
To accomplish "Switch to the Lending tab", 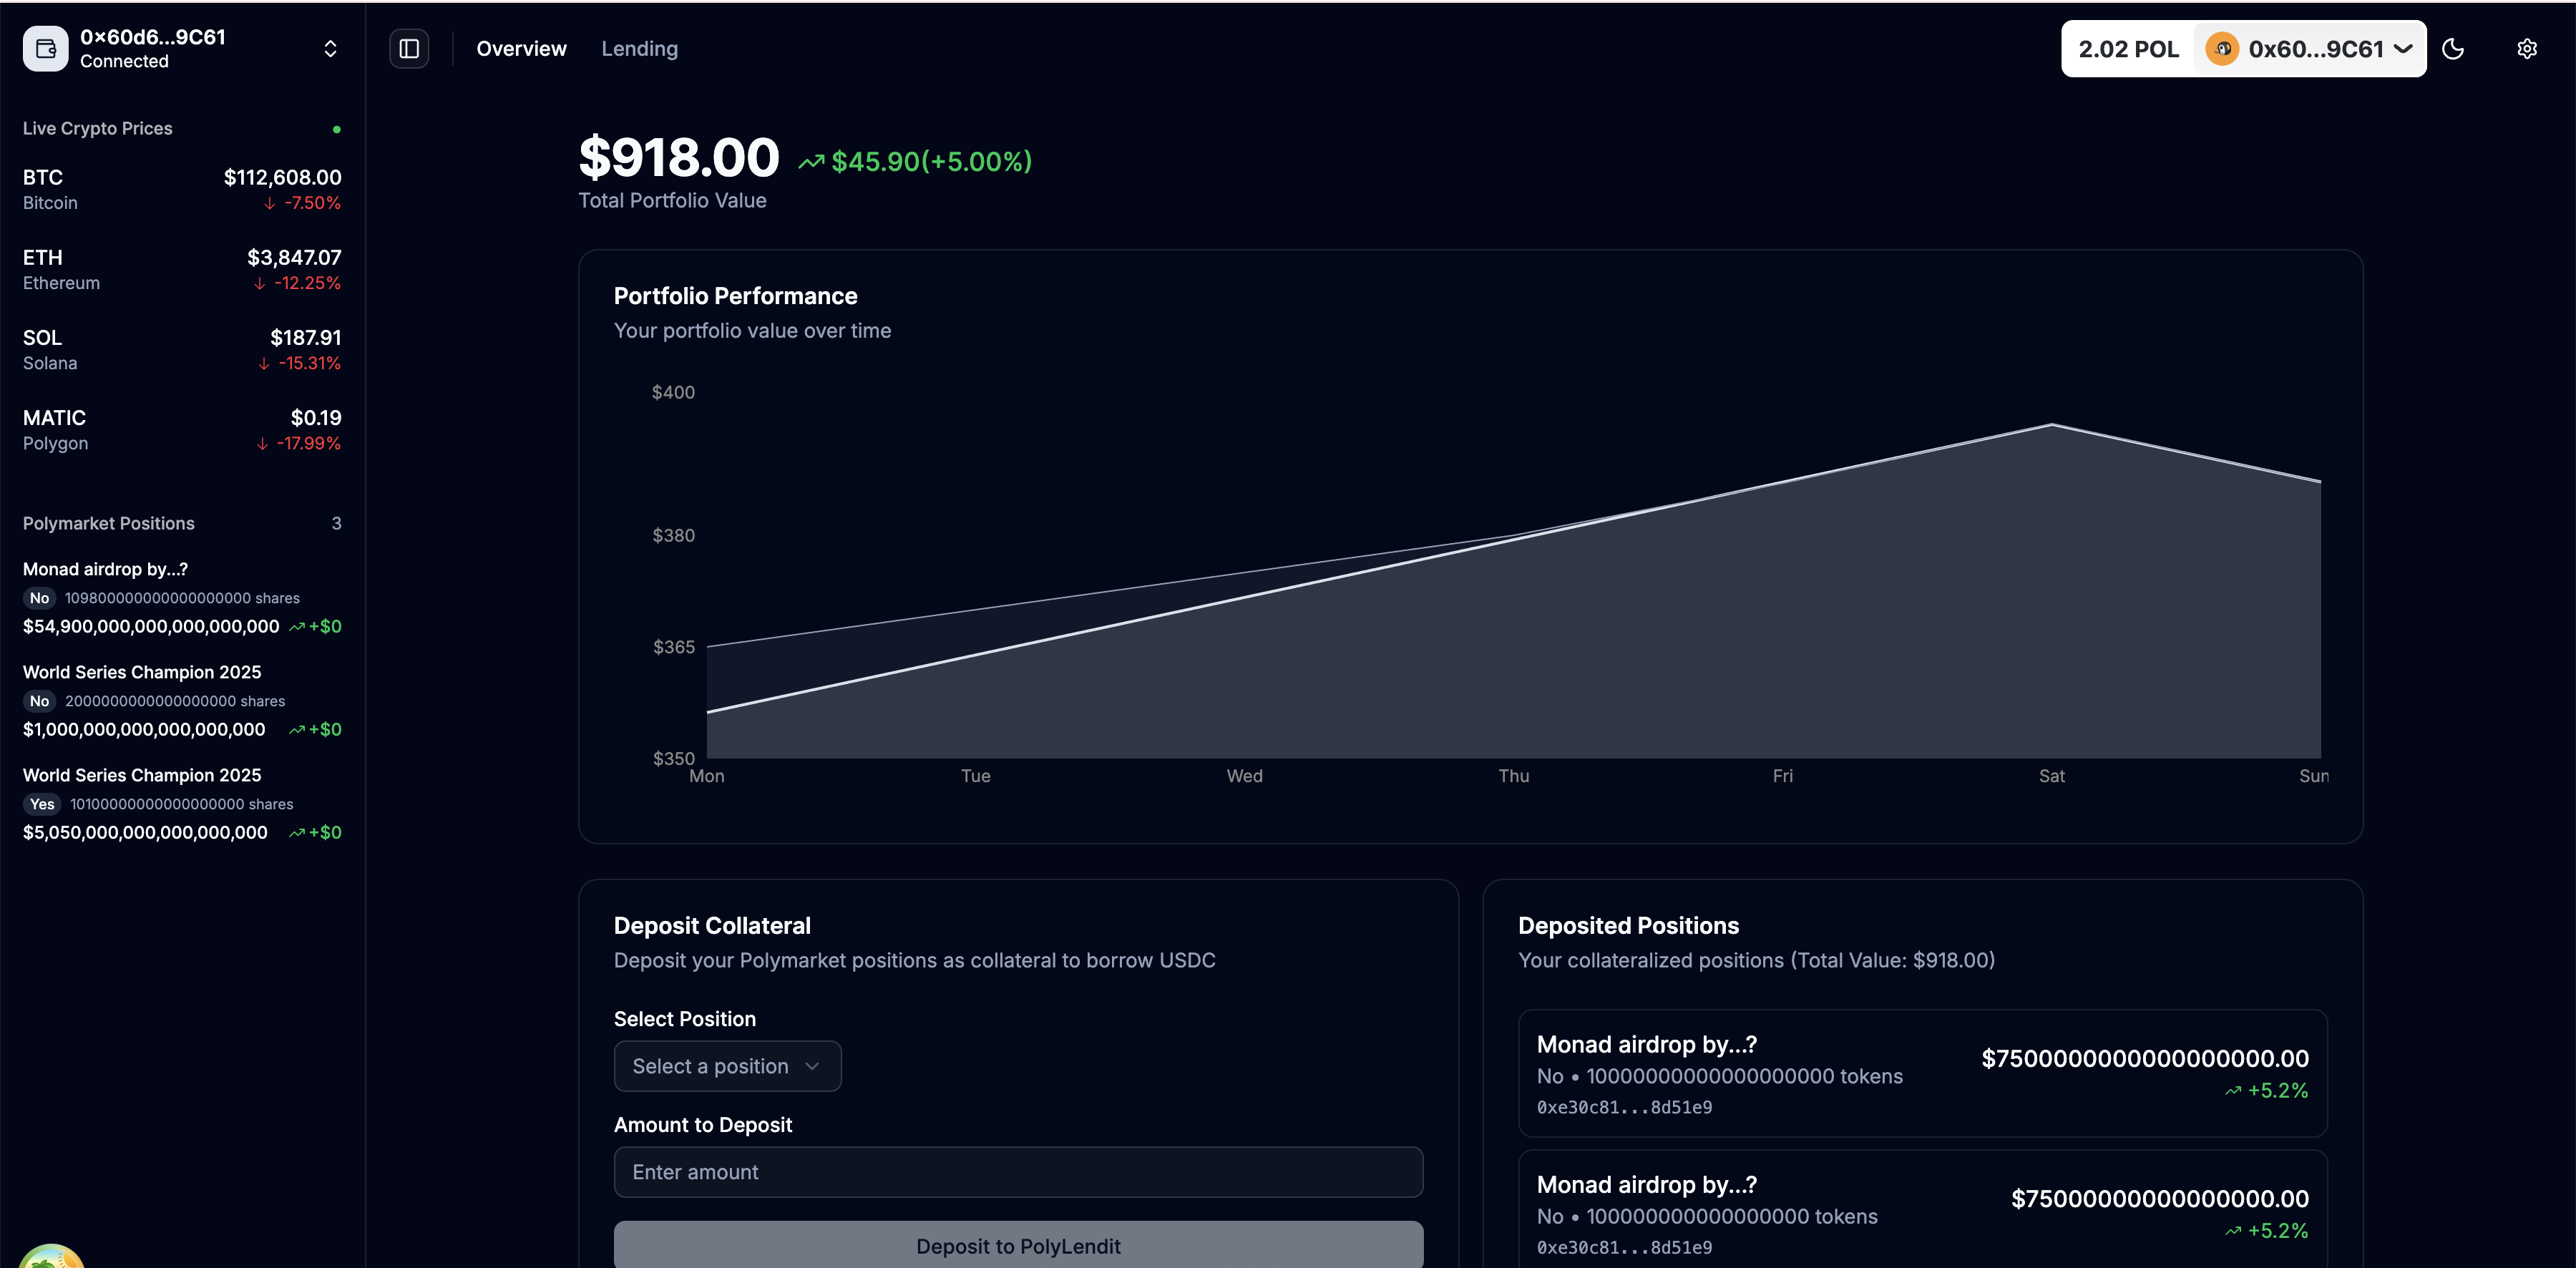I will (639, 49).
